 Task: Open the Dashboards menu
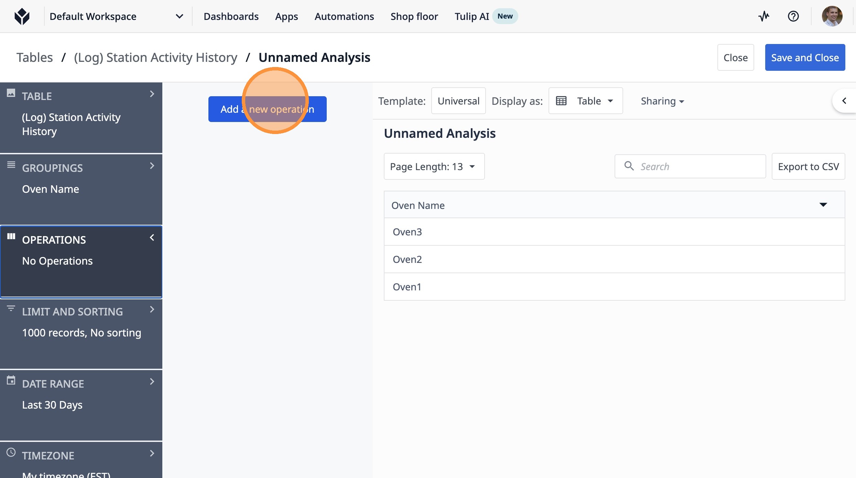click(x=231, y=16)
